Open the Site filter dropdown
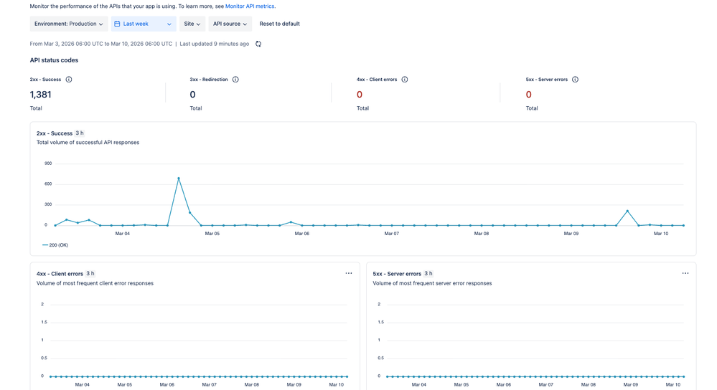 click(192, 24)
